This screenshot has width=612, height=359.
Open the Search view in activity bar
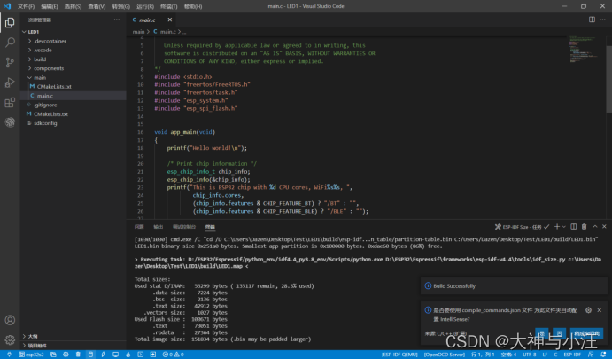(10, 43)
